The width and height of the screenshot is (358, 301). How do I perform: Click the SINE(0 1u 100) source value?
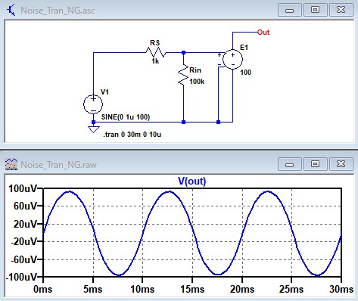point(126,117)
